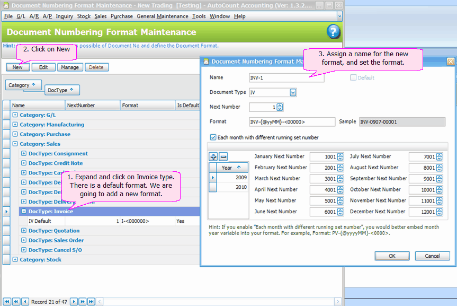Open the menu bar overflow arrow
The image size is (457, 306).
[339, 16]
